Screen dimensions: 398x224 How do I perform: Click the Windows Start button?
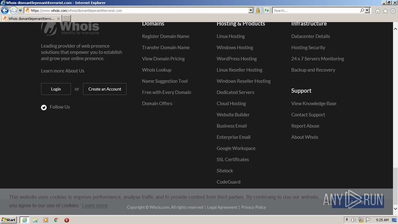9,220
